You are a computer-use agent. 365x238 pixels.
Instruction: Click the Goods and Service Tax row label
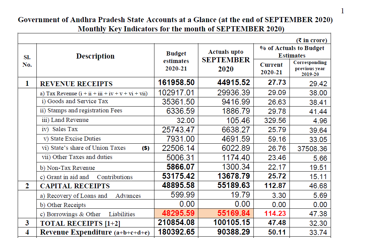pos(75,101)
